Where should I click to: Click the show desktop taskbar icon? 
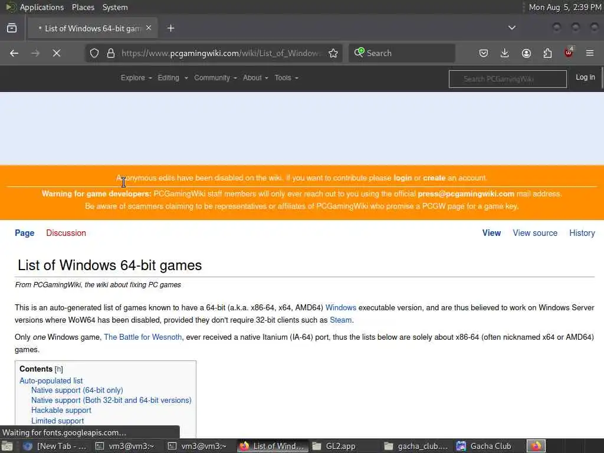(x=7, y=447)
